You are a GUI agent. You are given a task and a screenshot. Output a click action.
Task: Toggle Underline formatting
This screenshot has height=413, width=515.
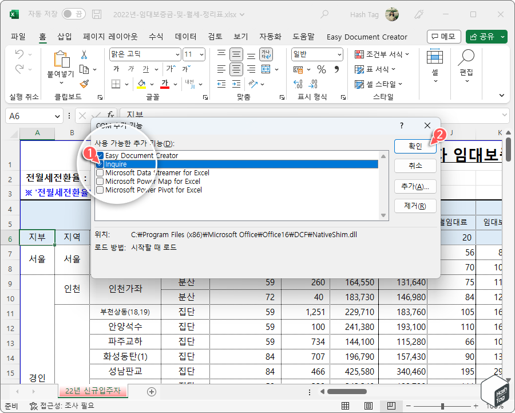coord(145,69)
